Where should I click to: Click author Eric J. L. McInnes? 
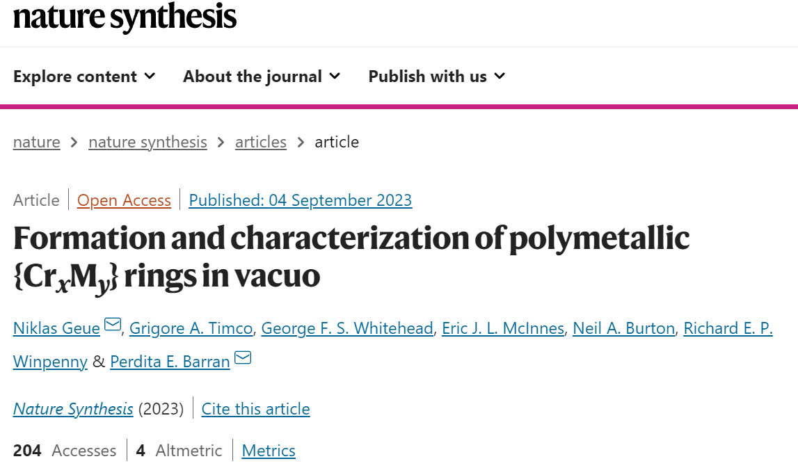pyautogui.click(x=503, y=328)
